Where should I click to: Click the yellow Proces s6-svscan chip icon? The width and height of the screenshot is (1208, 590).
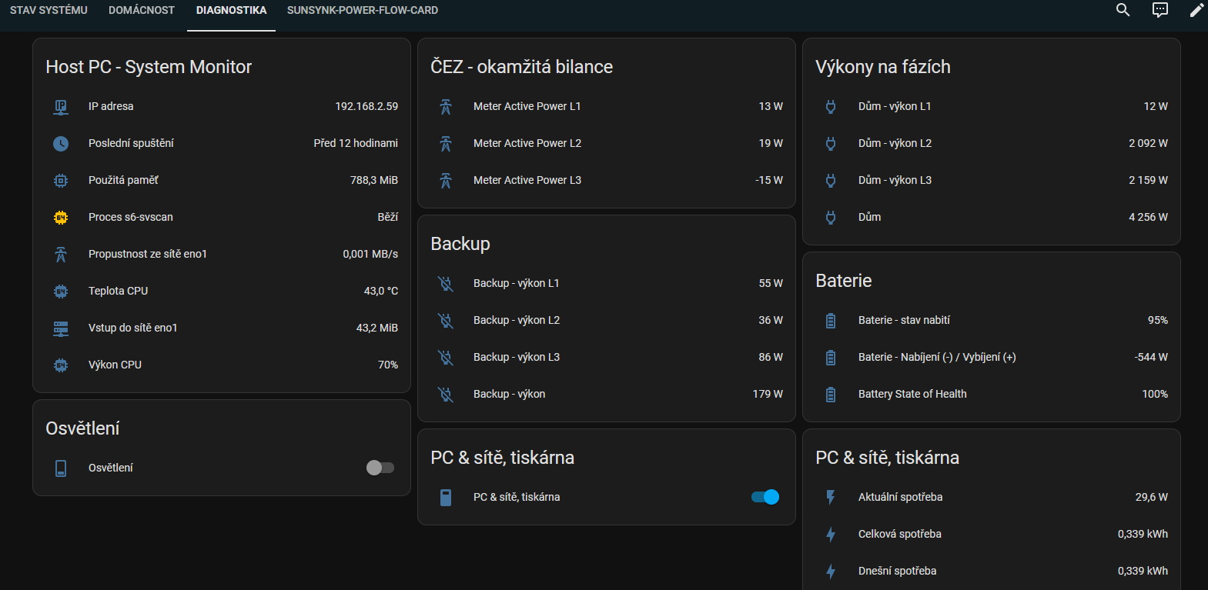click(61, 218)
